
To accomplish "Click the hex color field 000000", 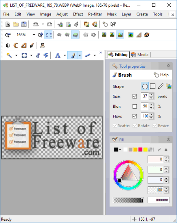I will (159, 200).
